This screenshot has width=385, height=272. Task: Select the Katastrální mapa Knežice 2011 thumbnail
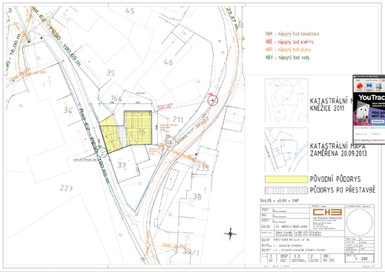pyautogui.click(x=286, y=101)
